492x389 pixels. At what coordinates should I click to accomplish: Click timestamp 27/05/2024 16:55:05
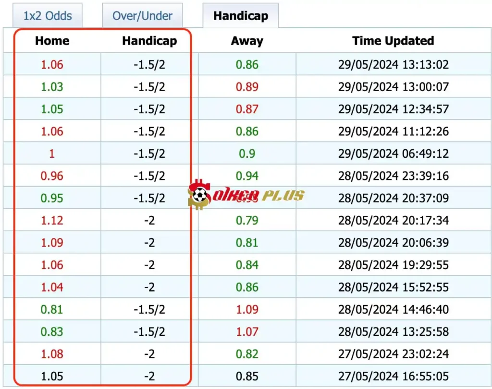[x=393, y=377]
